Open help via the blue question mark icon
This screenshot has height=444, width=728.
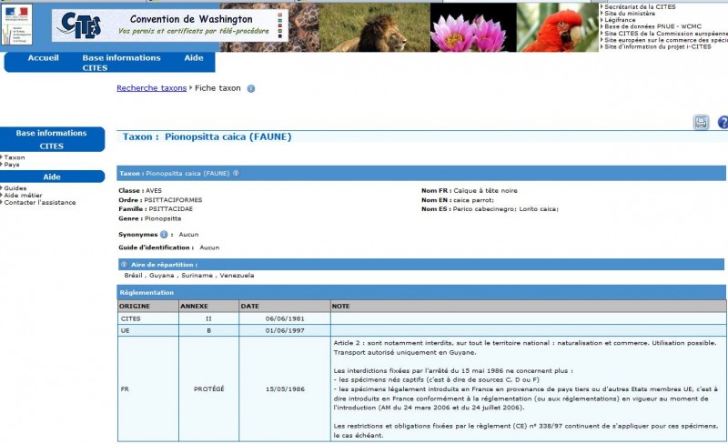723,122
